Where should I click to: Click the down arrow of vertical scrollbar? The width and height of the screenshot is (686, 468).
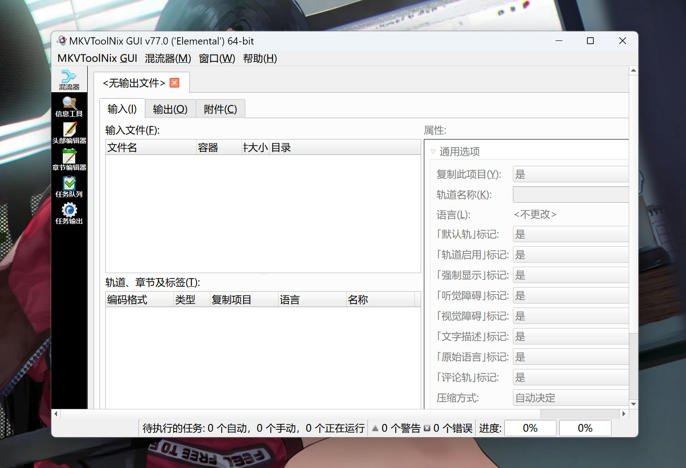point(633,404)
